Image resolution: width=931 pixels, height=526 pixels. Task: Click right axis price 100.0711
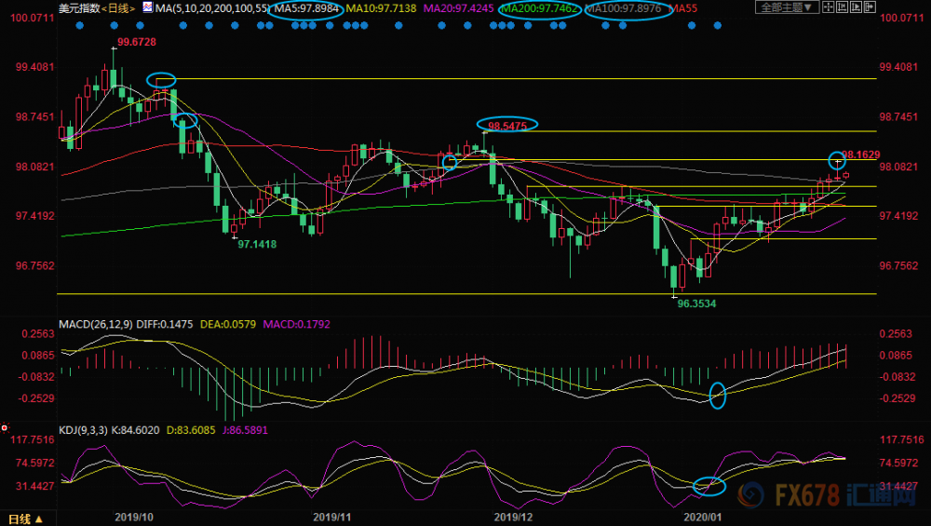pos(901,18)
